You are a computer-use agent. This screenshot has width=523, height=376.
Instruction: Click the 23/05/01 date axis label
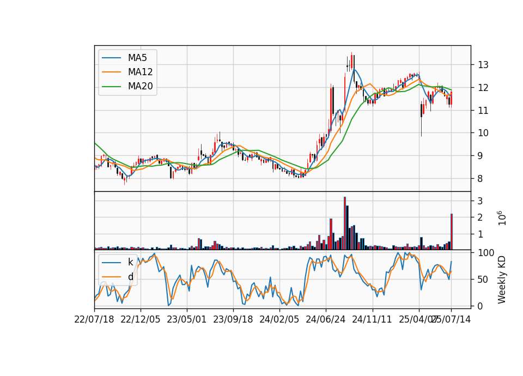point(187,320)
